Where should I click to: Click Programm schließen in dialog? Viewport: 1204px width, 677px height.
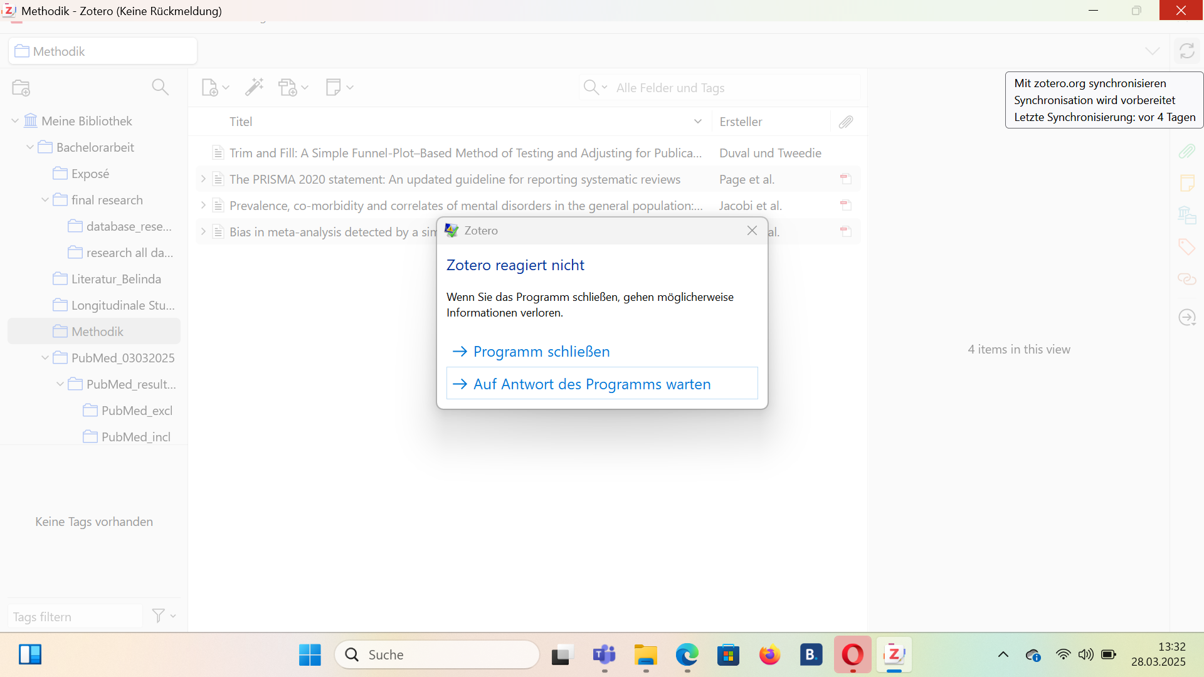click(x=541, y=352)
